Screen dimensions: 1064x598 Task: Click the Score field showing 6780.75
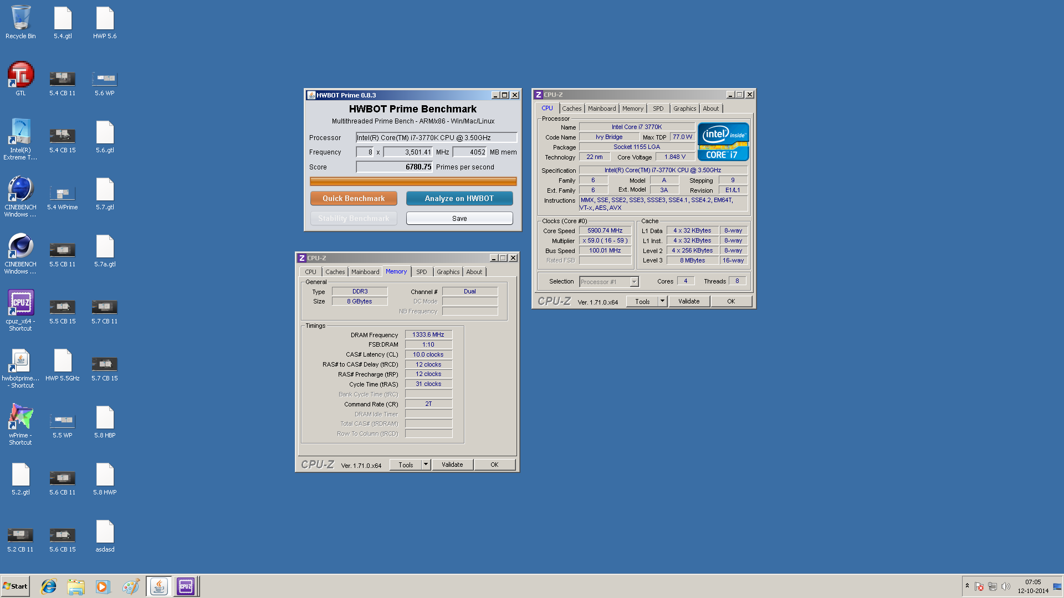pyautogui.click(x=394, y=167)
